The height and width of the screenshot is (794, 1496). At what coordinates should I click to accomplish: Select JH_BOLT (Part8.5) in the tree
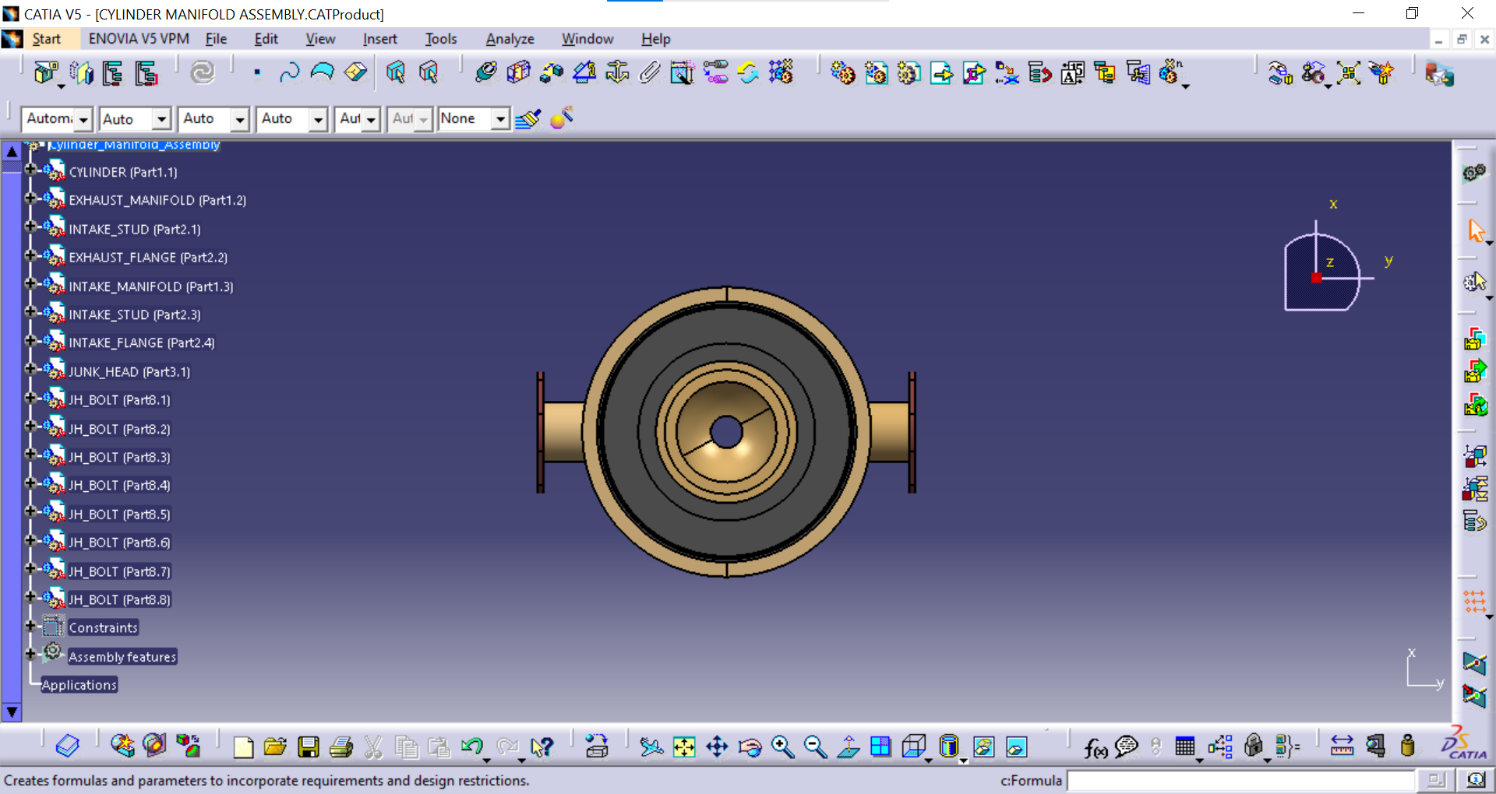[x=119, y=514]
